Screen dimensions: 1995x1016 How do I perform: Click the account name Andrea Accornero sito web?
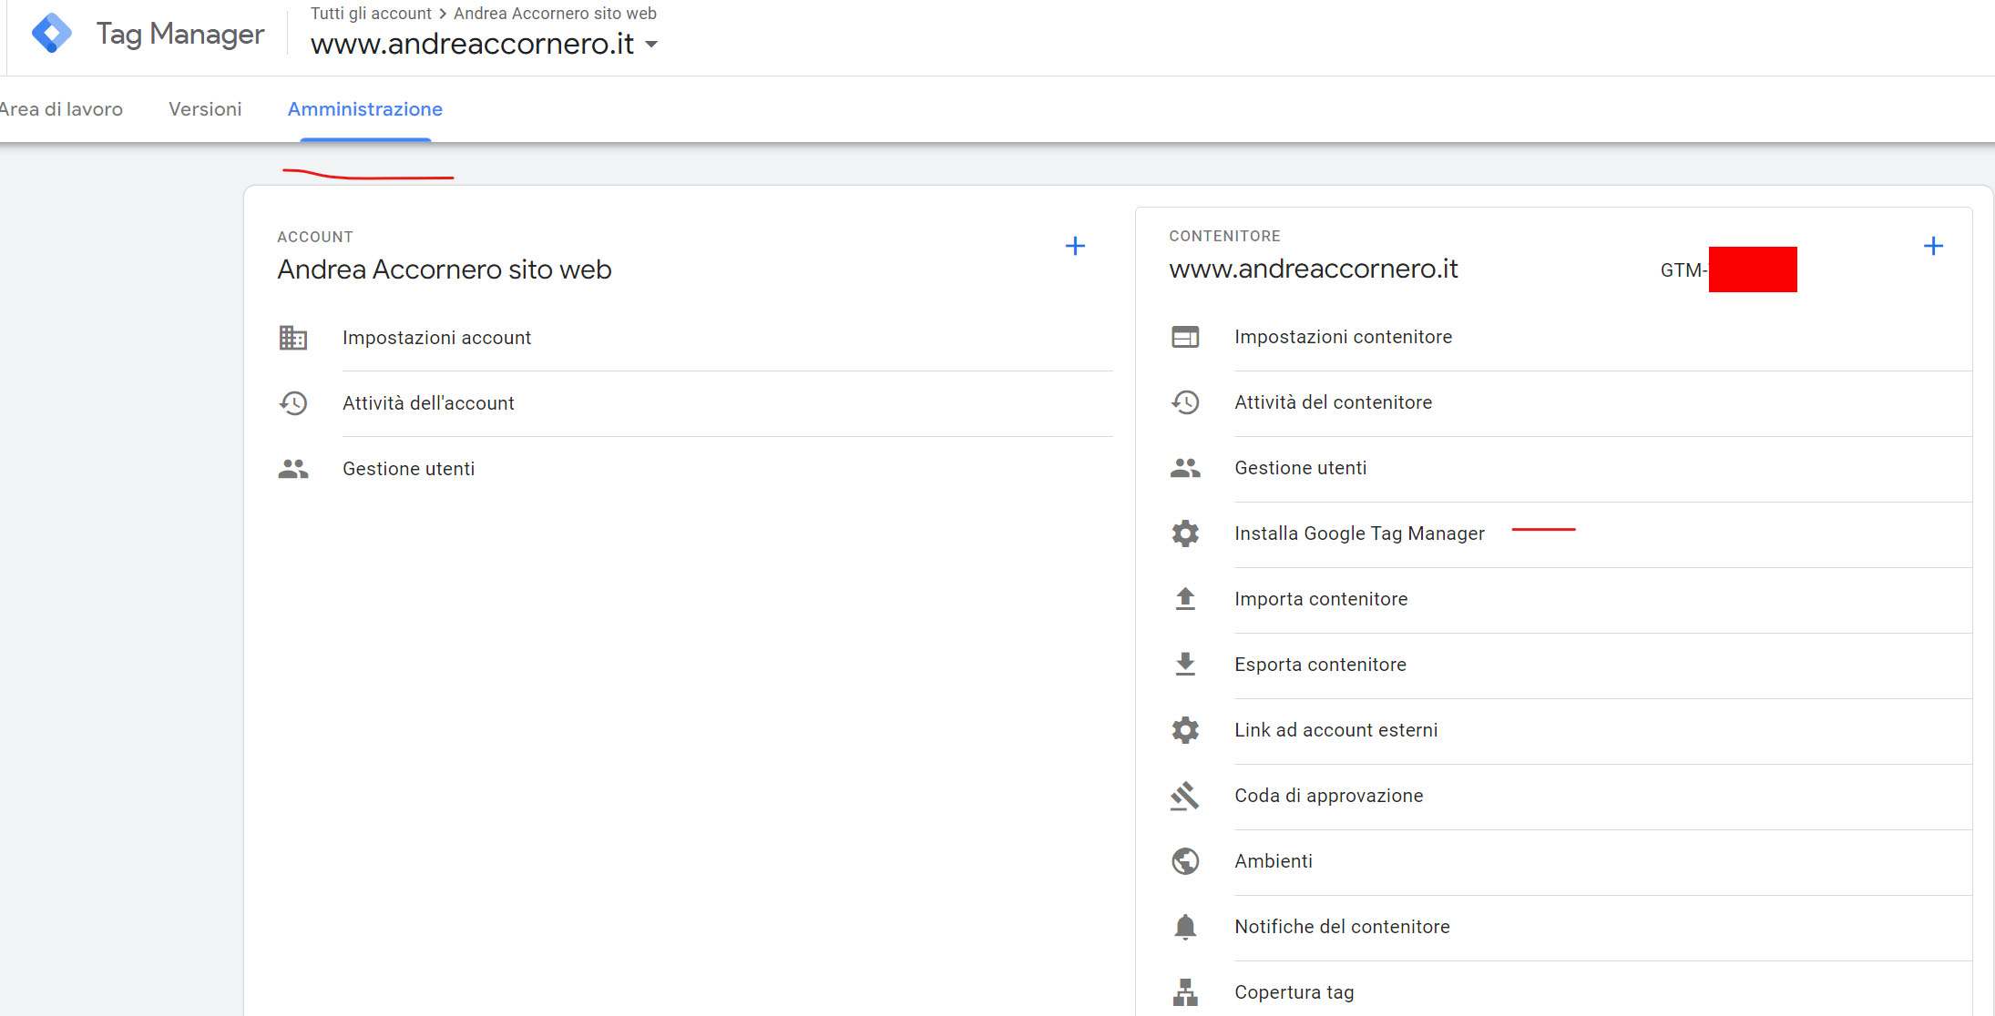[x=445, y=269]
